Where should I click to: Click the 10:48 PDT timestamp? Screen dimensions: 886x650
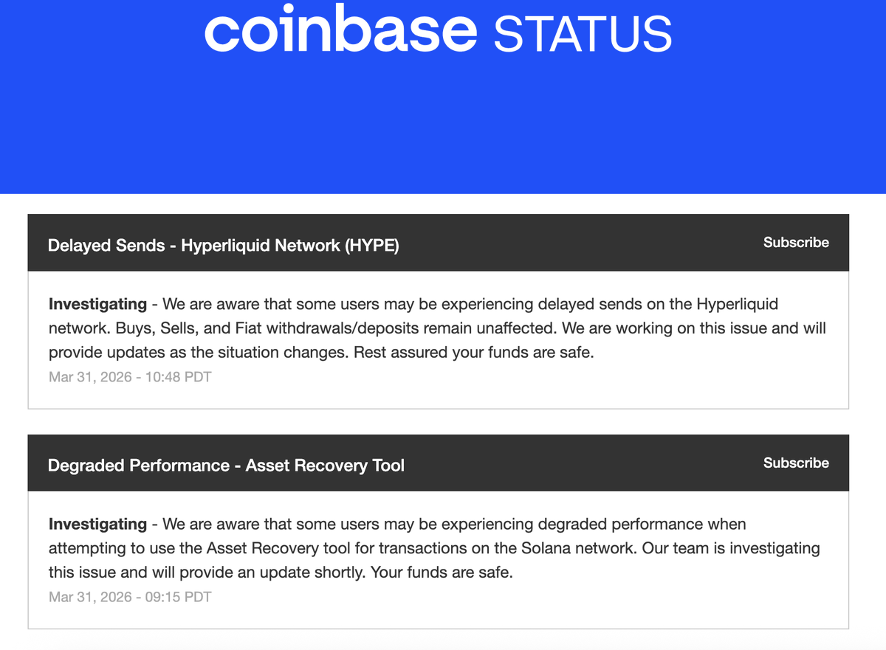coord(130,377)
